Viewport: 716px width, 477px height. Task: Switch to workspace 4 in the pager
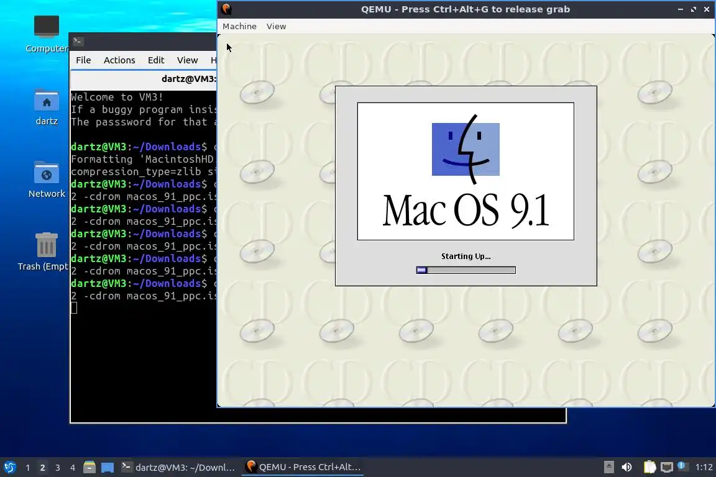73,468
